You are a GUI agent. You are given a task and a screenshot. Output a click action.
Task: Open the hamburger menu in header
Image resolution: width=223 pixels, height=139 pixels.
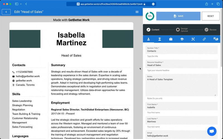click(137, 12)
